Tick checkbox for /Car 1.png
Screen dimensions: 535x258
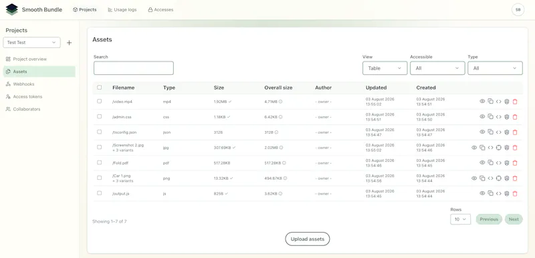pyautogui.click(x=99, y=178)
